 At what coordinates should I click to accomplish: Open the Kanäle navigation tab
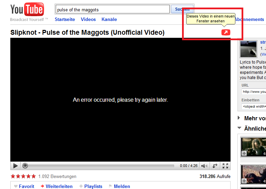[x=109, y=19]
